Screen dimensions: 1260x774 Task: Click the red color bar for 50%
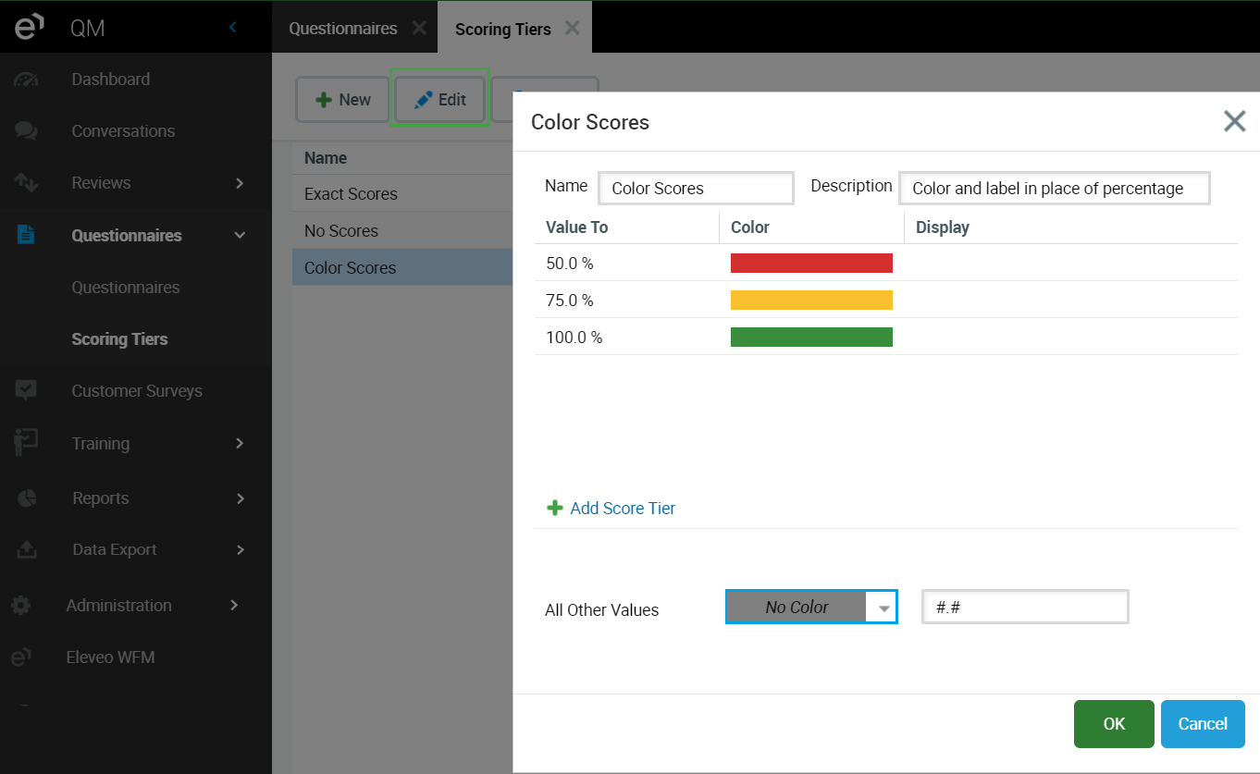(x=811, y=264)
